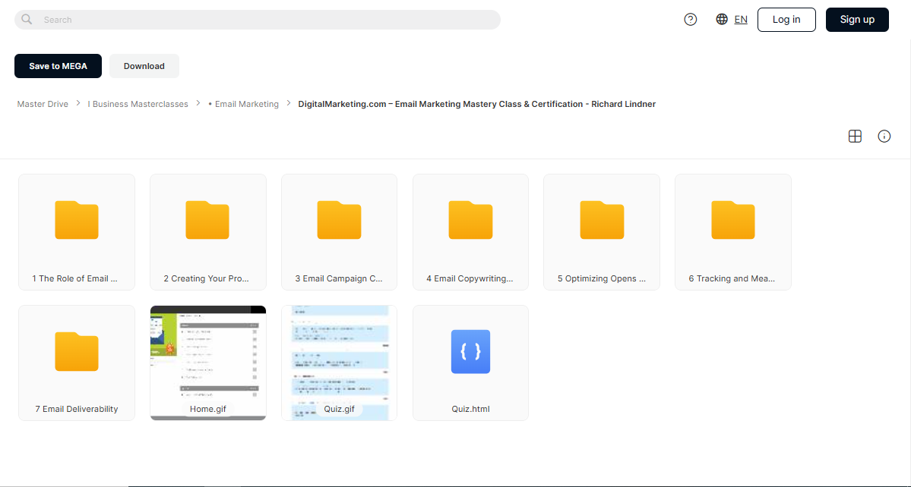Image resolution: width=911 pixels, height=487 pixels.
Task: Select the '6 Tracking and Mea...' label
Action: [732, 278]
